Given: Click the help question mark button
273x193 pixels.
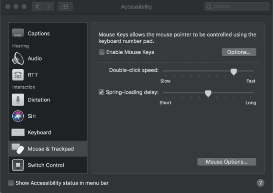Looking at the screenshot, I should [x=261, y=183].
